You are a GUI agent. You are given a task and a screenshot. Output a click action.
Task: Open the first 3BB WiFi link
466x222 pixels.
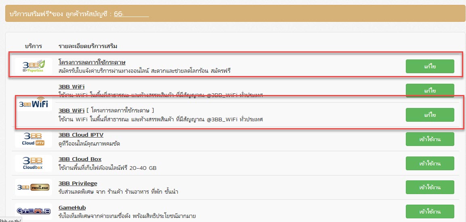pos(71,87)
